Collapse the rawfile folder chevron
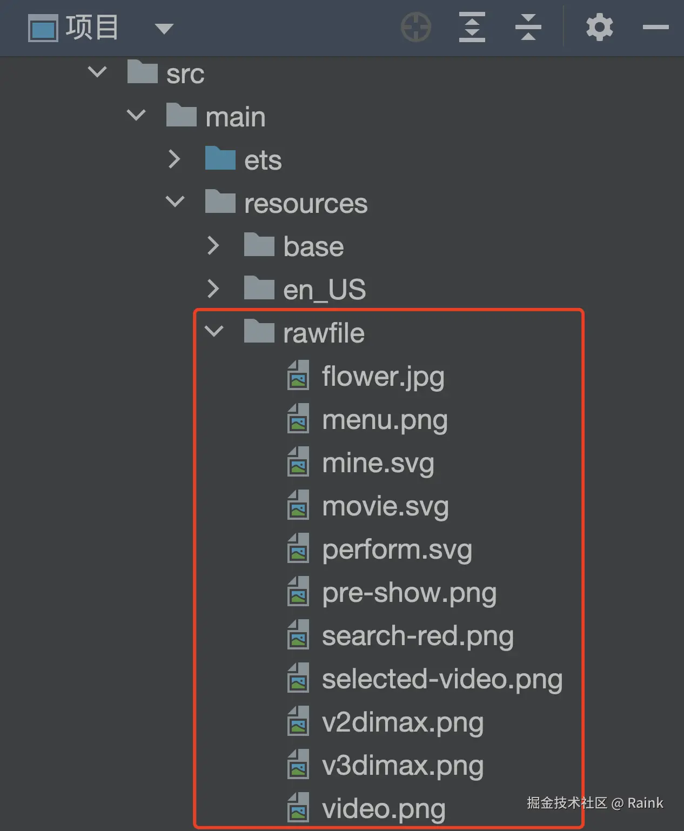The width and height of the screenshot is (684, 831). click(214, 332)
